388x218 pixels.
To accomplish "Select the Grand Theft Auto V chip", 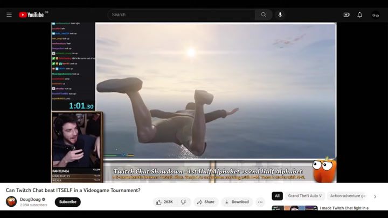I will [x=305, y=196].
